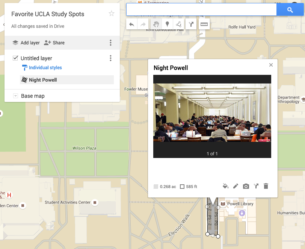Uncheck the Untitled layer visibility checkbox
Viewport: 305px width, 249px height.
pyautogui.click(x=15, y=58)
